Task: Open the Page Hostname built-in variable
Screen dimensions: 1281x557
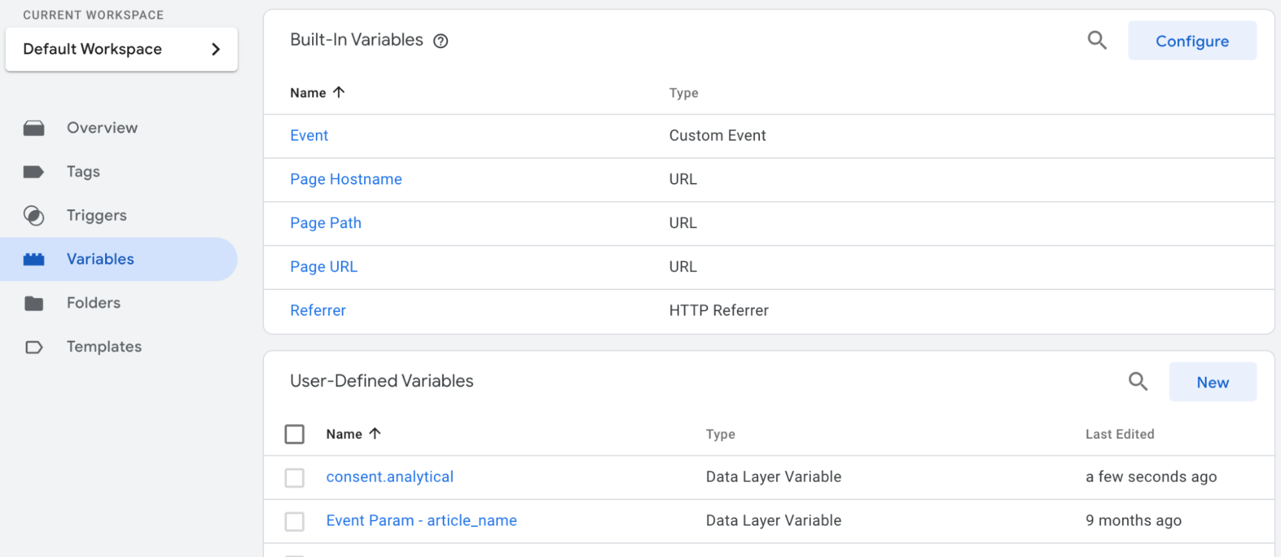Action: click(346, 179)
